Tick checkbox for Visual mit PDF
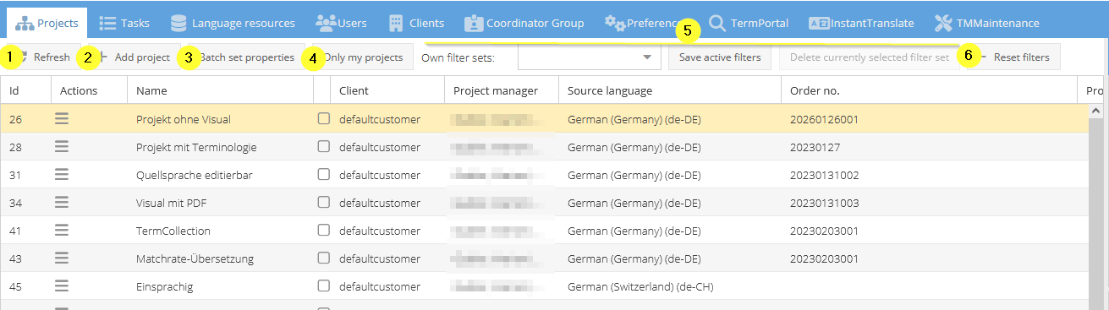This screenshot has width=1109, height=310. [324, 203]
